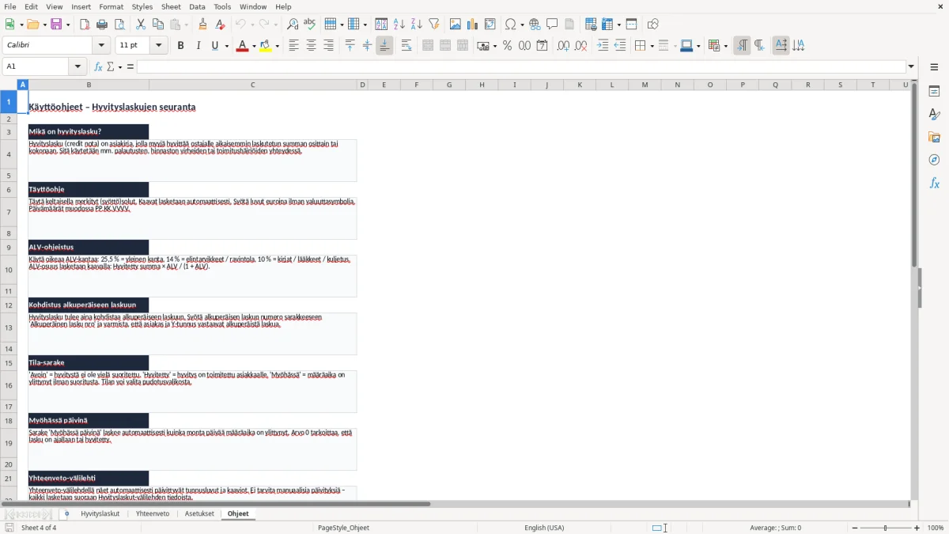Open sidebar Gallery panel
Screen dimensions: 949x534
934,138
